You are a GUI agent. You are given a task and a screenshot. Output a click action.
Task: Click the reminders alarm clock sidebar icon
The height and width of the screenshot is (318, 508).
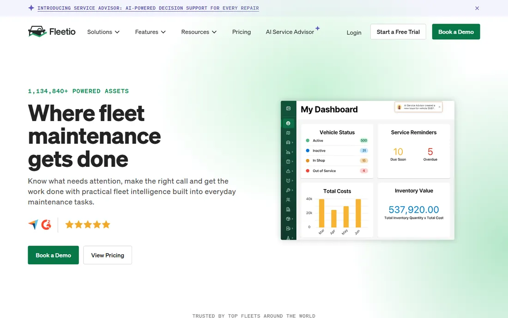[x=288, y=181]
